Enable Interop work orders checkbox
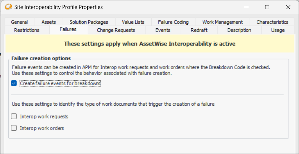This screenshot has height=154, width=299. coord(14,128)
